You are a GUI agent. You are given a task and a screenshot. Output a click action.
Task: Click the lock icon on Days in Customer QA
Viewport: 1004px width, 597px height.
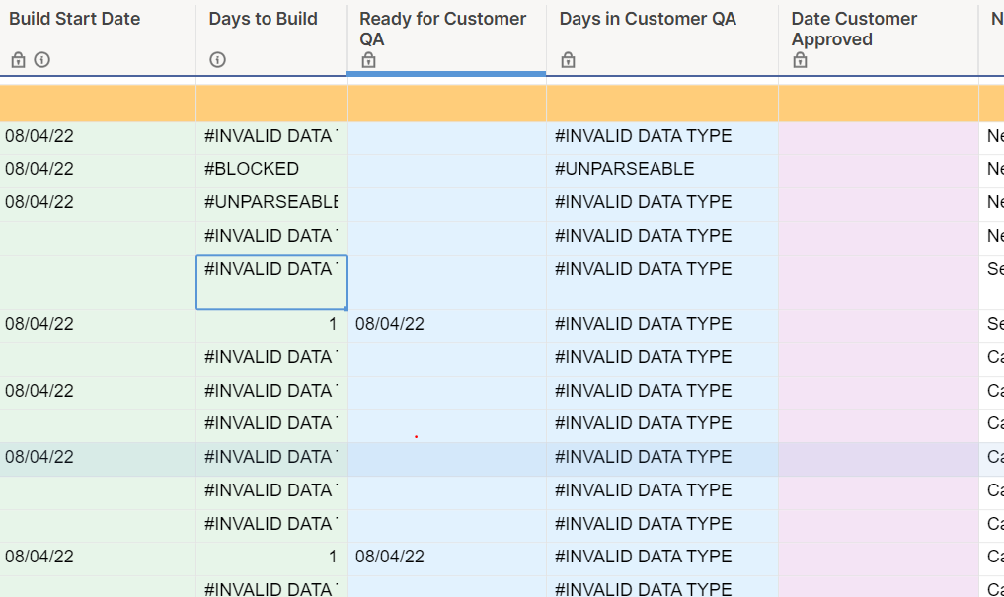[x=568, y=59]
